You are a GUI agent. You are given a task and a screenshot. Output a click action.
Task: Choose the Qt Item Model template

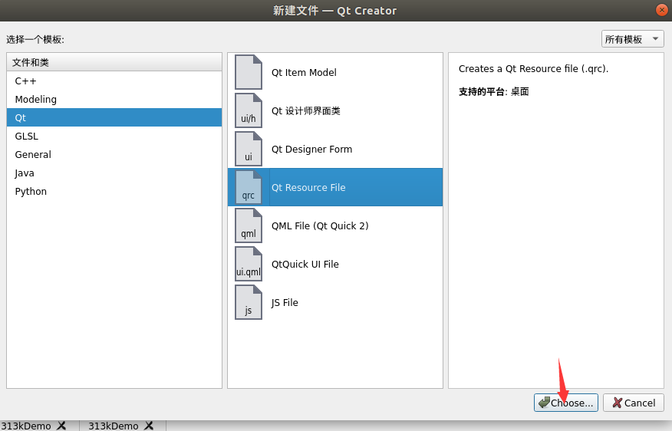pyautogui.click(x=335, y=72)
